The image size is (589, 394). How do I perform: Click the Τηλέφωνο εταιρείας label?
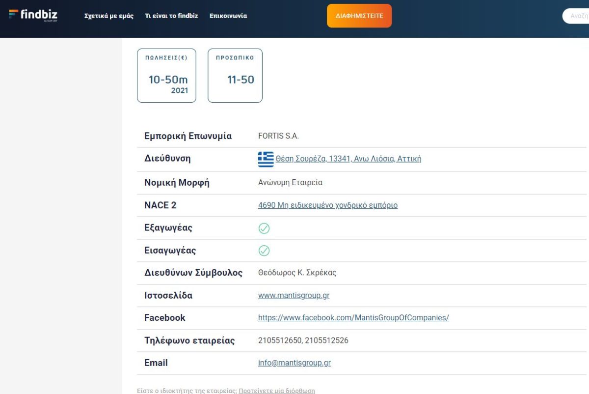pyautogui.click(x=189, y=340)
